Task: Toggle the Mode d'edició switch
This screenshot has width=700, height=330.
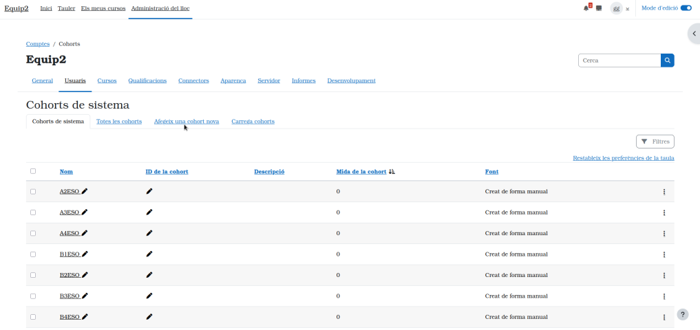Action: click(686, 8)
